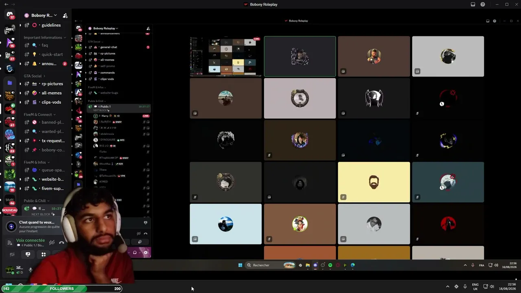The image size is (521, 293).
Task: Open the server icon showing a 27 badge
Action: [x=10, y=56]
